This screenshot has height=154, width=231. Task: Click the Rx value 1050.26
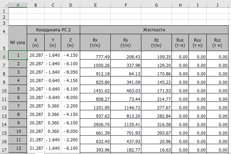pyautogui.click(x=95, y=64)
